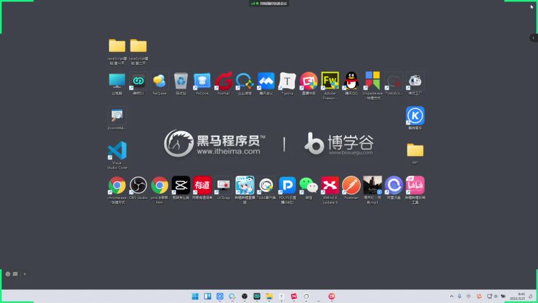Launch the pink bilibili upload tool shortcut
538x303 pixels.
415,186
